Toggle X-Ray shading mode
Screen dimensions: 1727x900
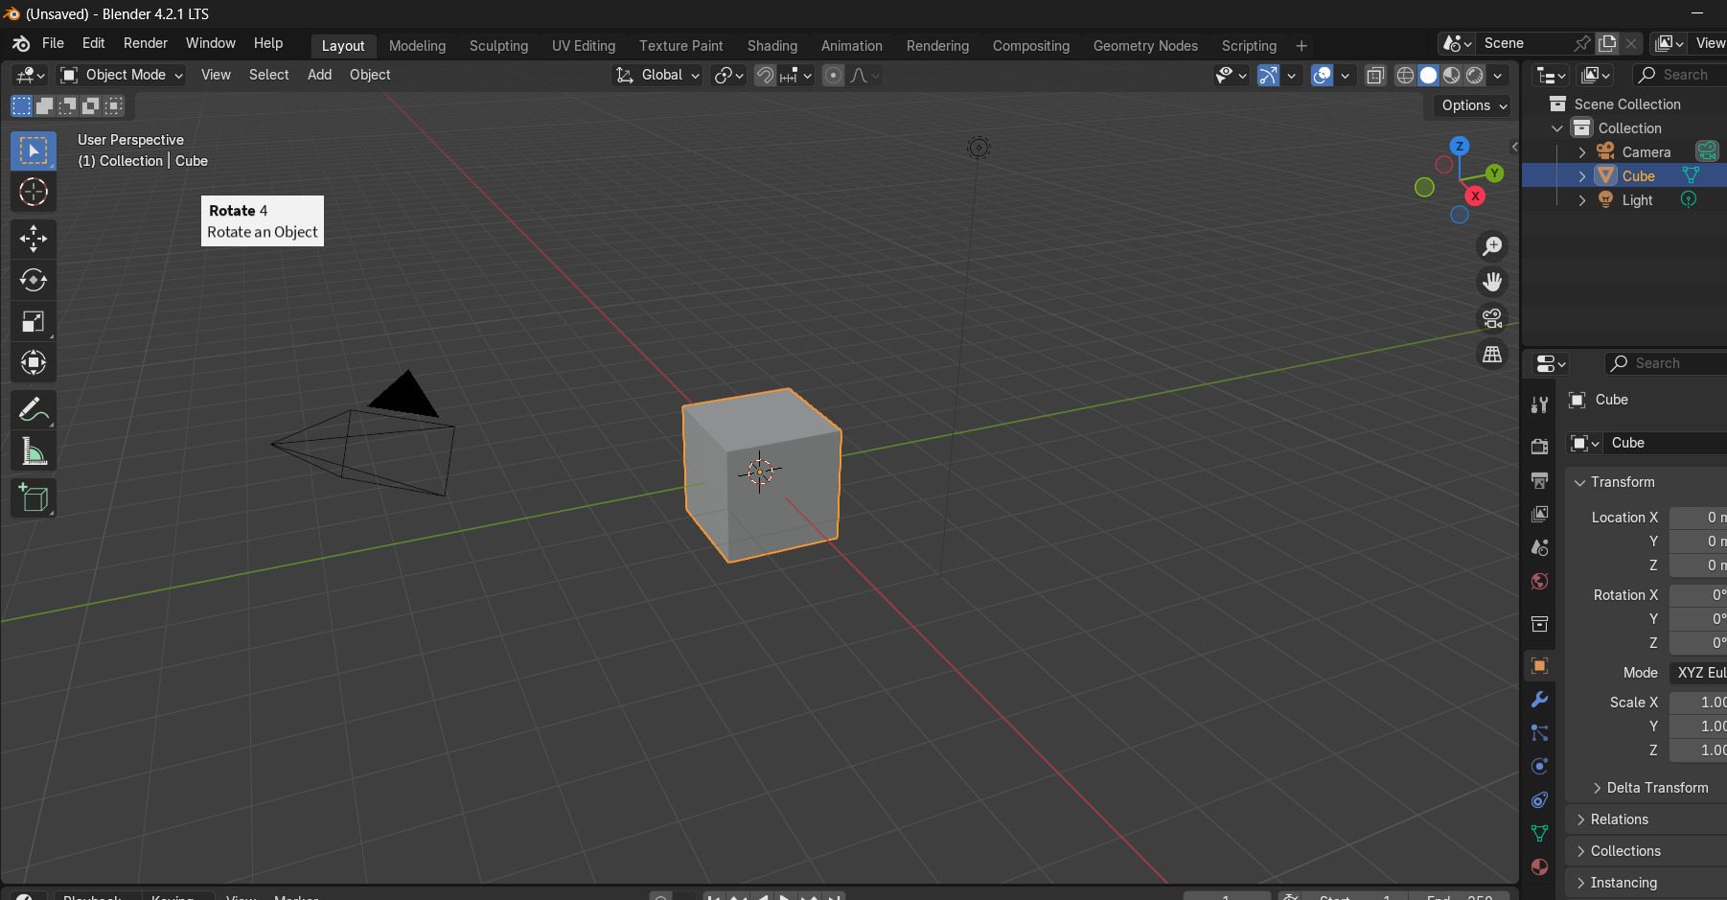pyautogui.click(x=1377, y=76)
